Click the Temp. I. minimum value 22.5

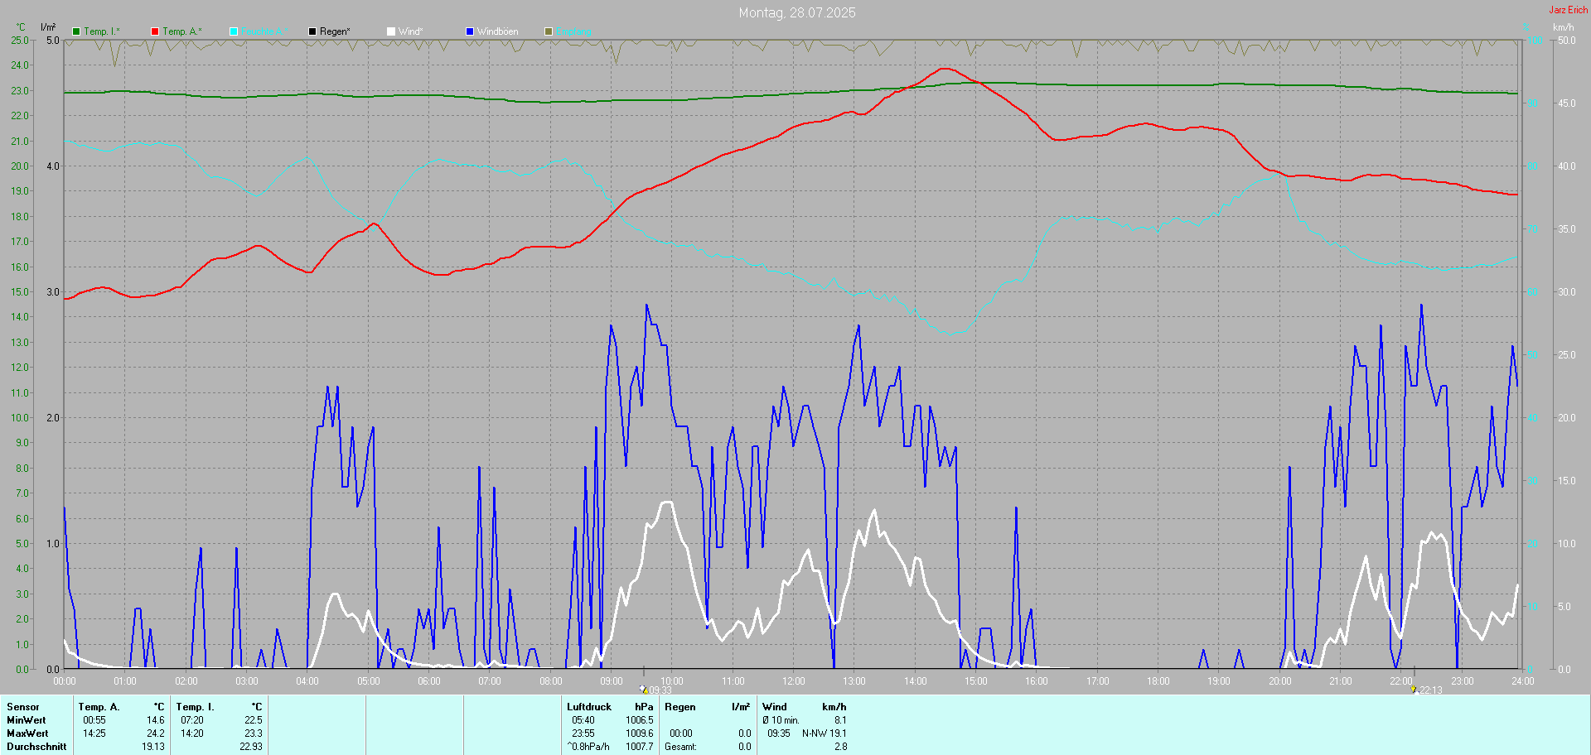(254, 720)
